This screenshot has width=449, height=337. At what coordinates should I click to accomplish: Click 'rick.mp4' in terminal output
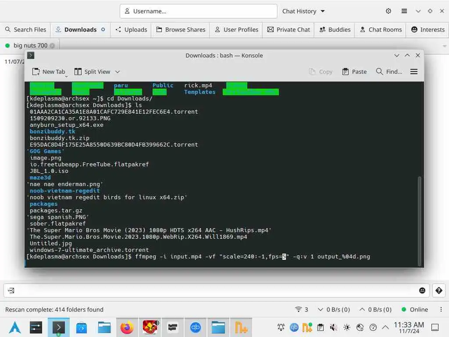tap(198, 86)
